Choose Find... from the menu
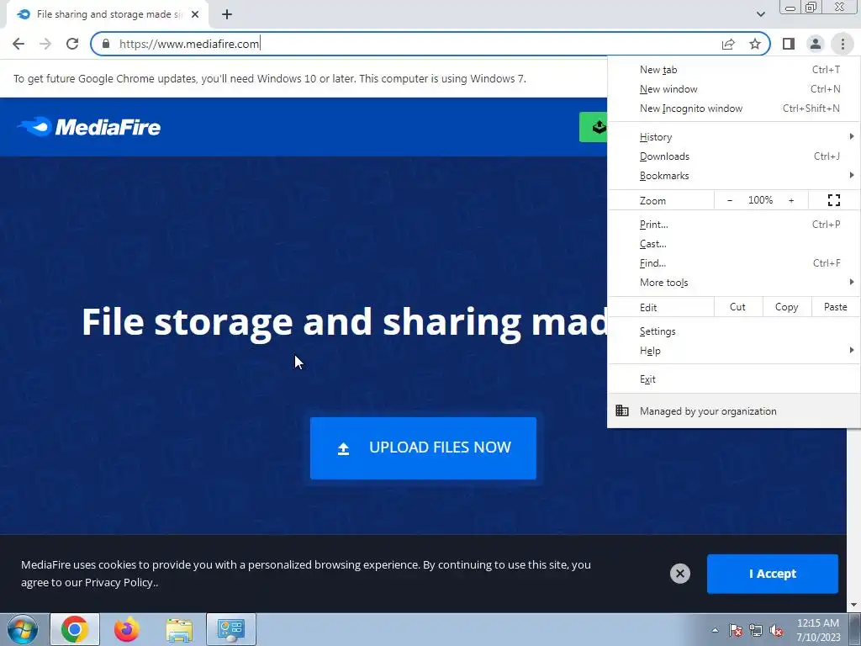The width and height of the screenshot is (861, 646). [733, 262]
